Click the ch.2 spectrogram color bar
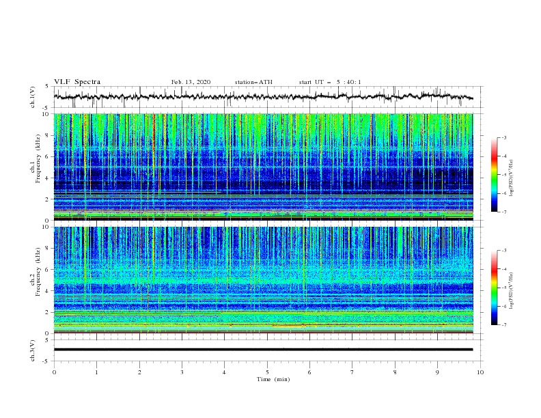 pyautogui.click(x=494, y=288)
